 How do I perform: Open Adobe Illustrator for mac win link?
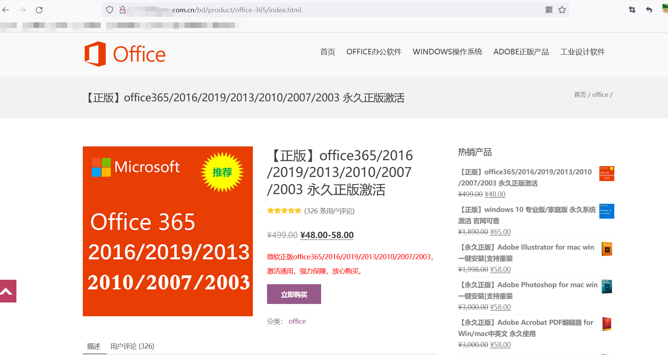click(x=526, y=253)
